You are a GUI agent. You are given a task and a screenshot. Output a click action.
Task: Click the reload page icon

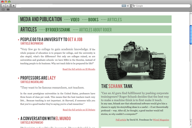click(x=128, y=6)
